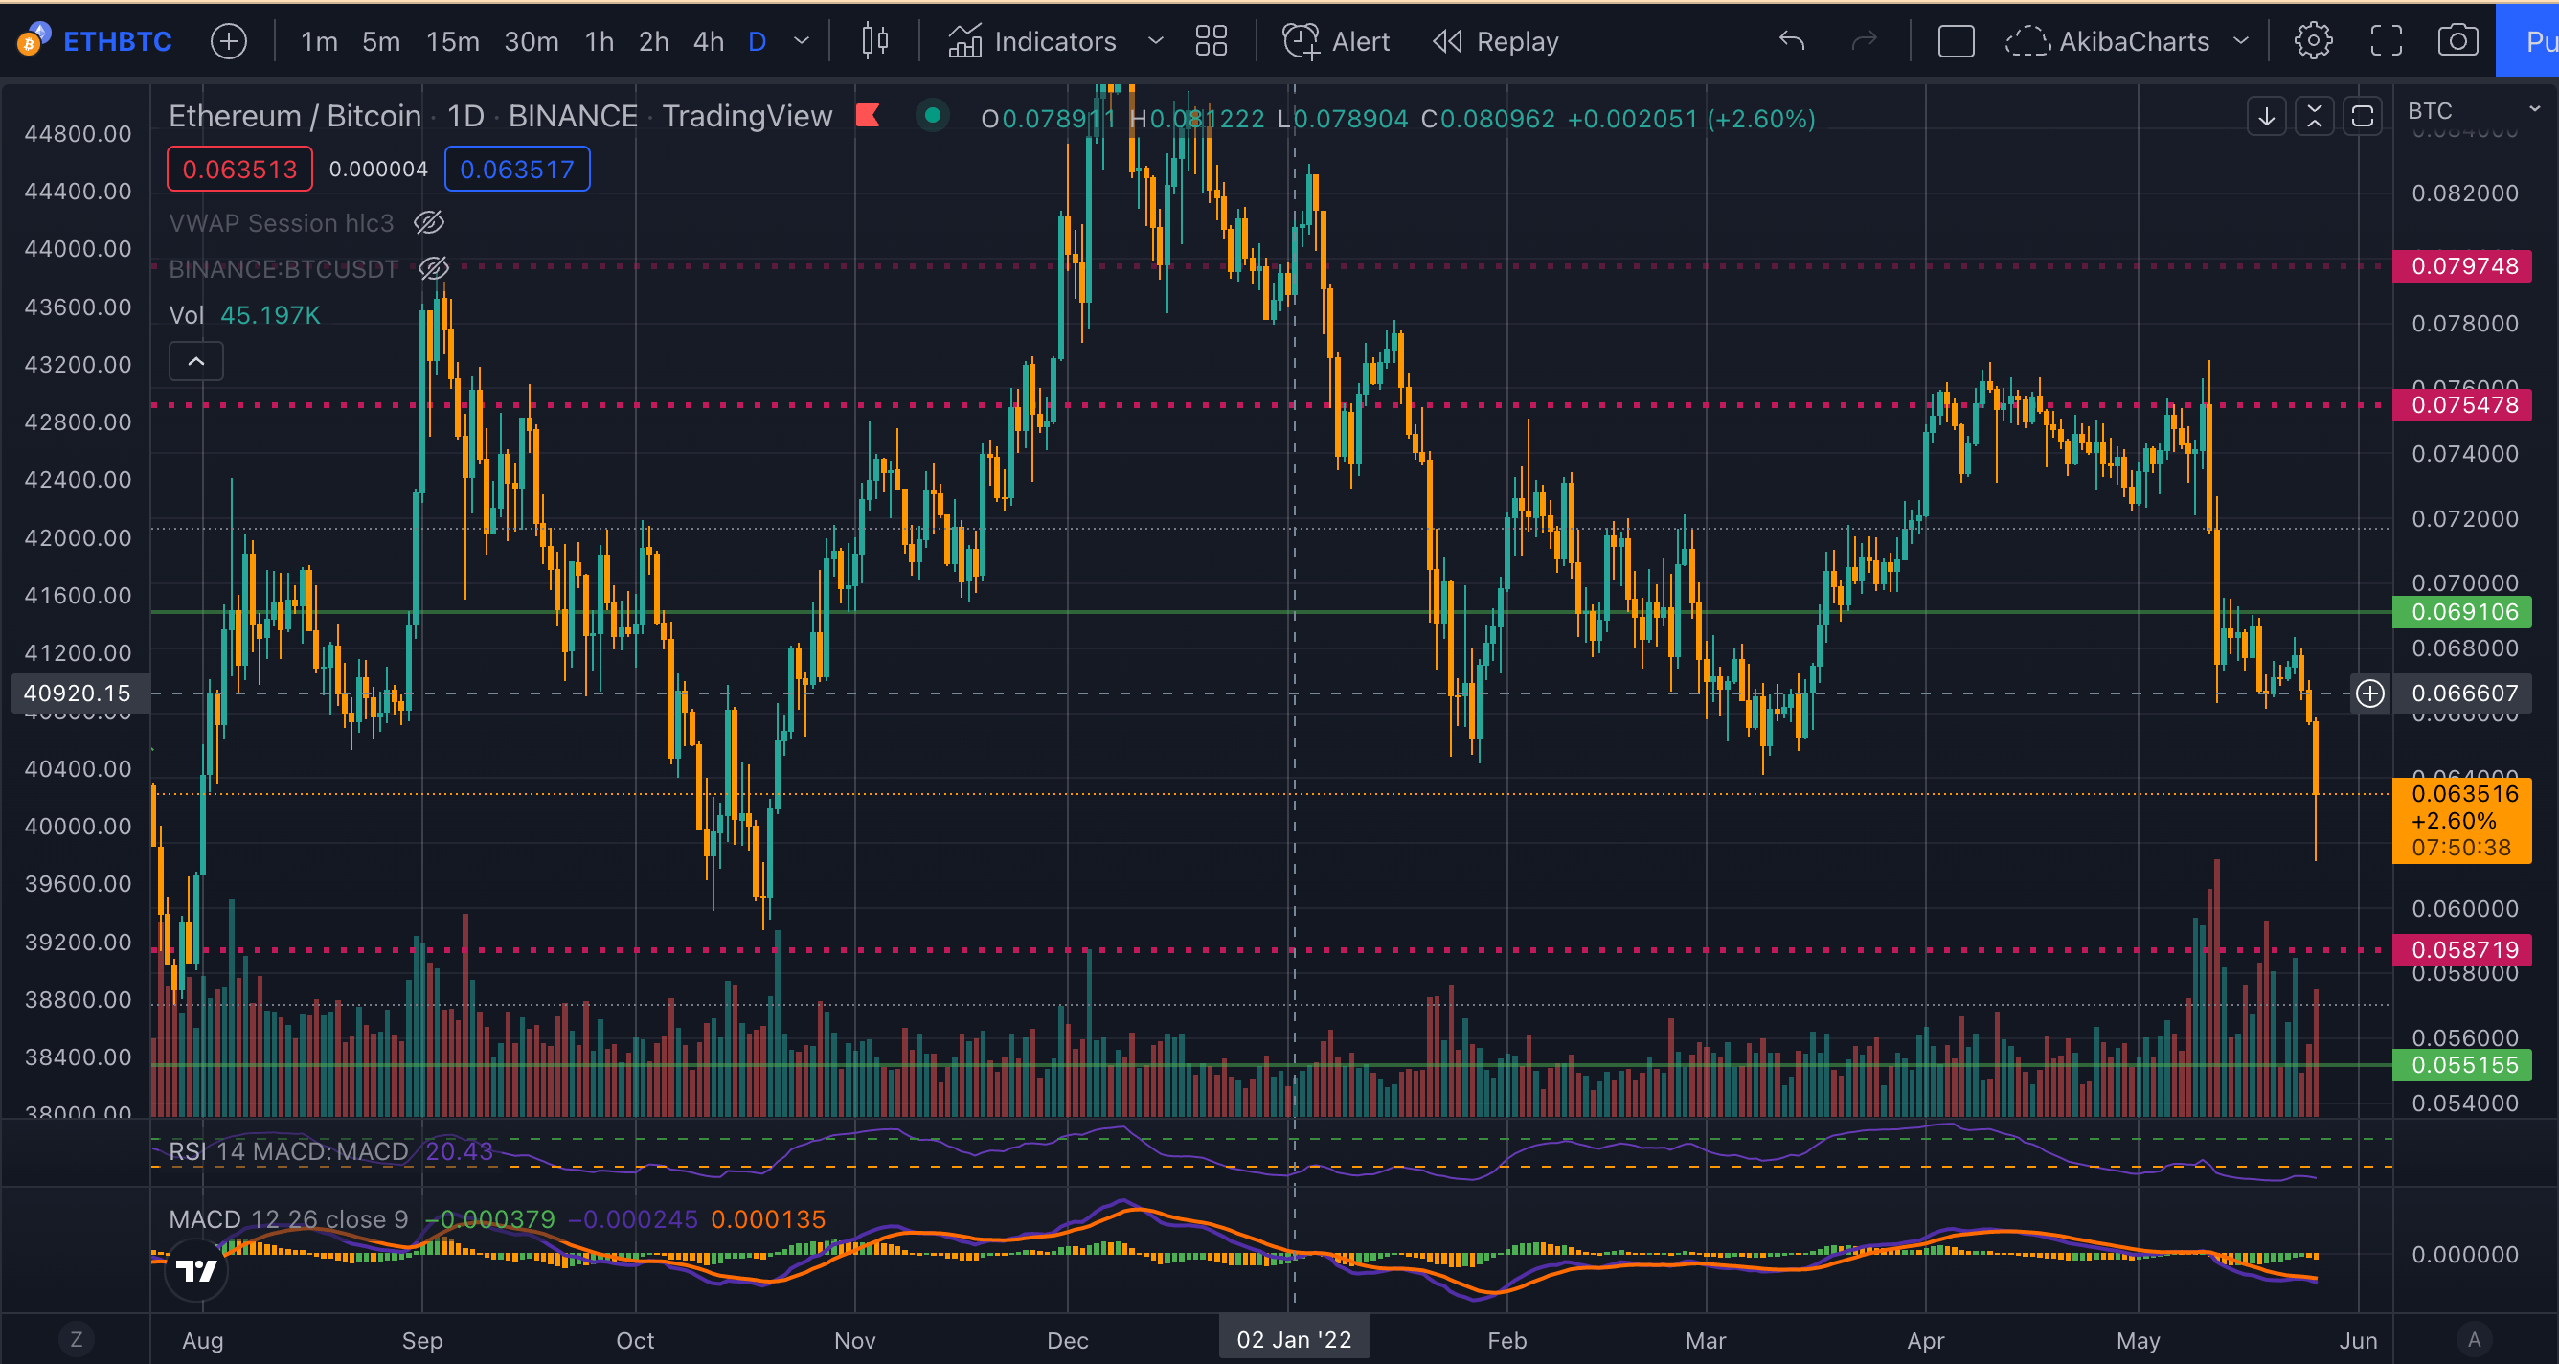Screen dimensions: 2559x1364
Task: Click the 0.055155 green line label
Action: [x=2462, y=1065]
